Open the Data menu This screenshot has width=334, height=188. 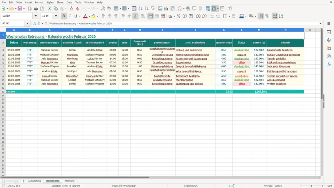pyautogui.click(x=69, y=2)
